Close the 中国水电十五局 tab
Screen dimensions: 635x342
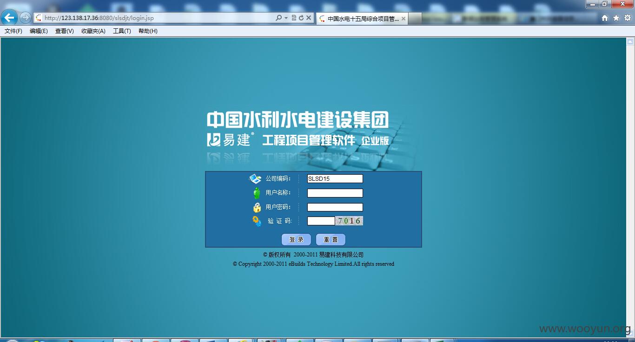403,19
